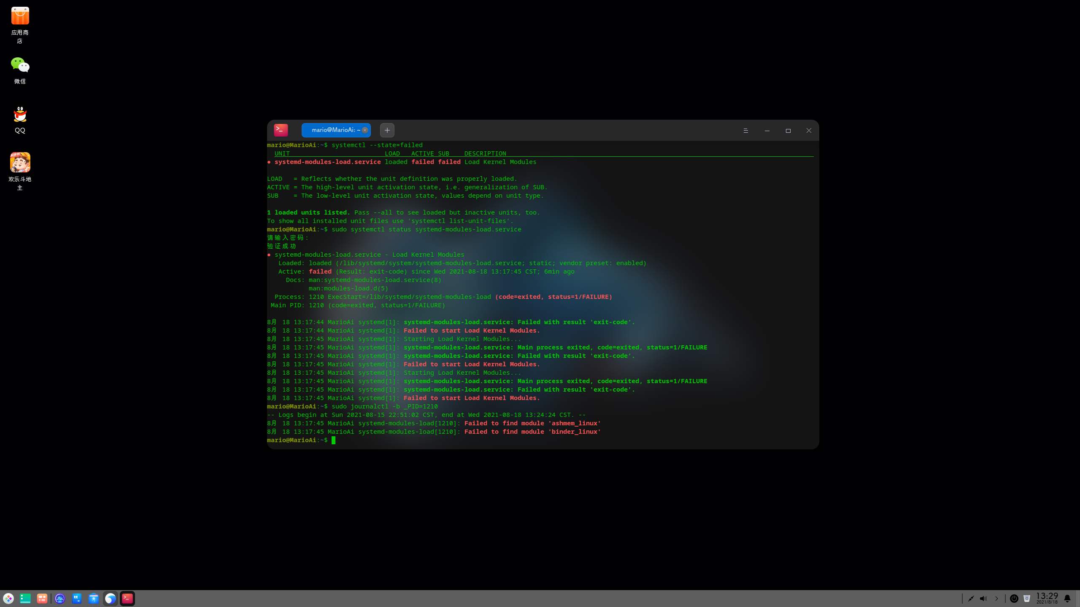Screen dimensions: 1080x607
Task: Toggle multitasking view from the dock
Action: 42,599
